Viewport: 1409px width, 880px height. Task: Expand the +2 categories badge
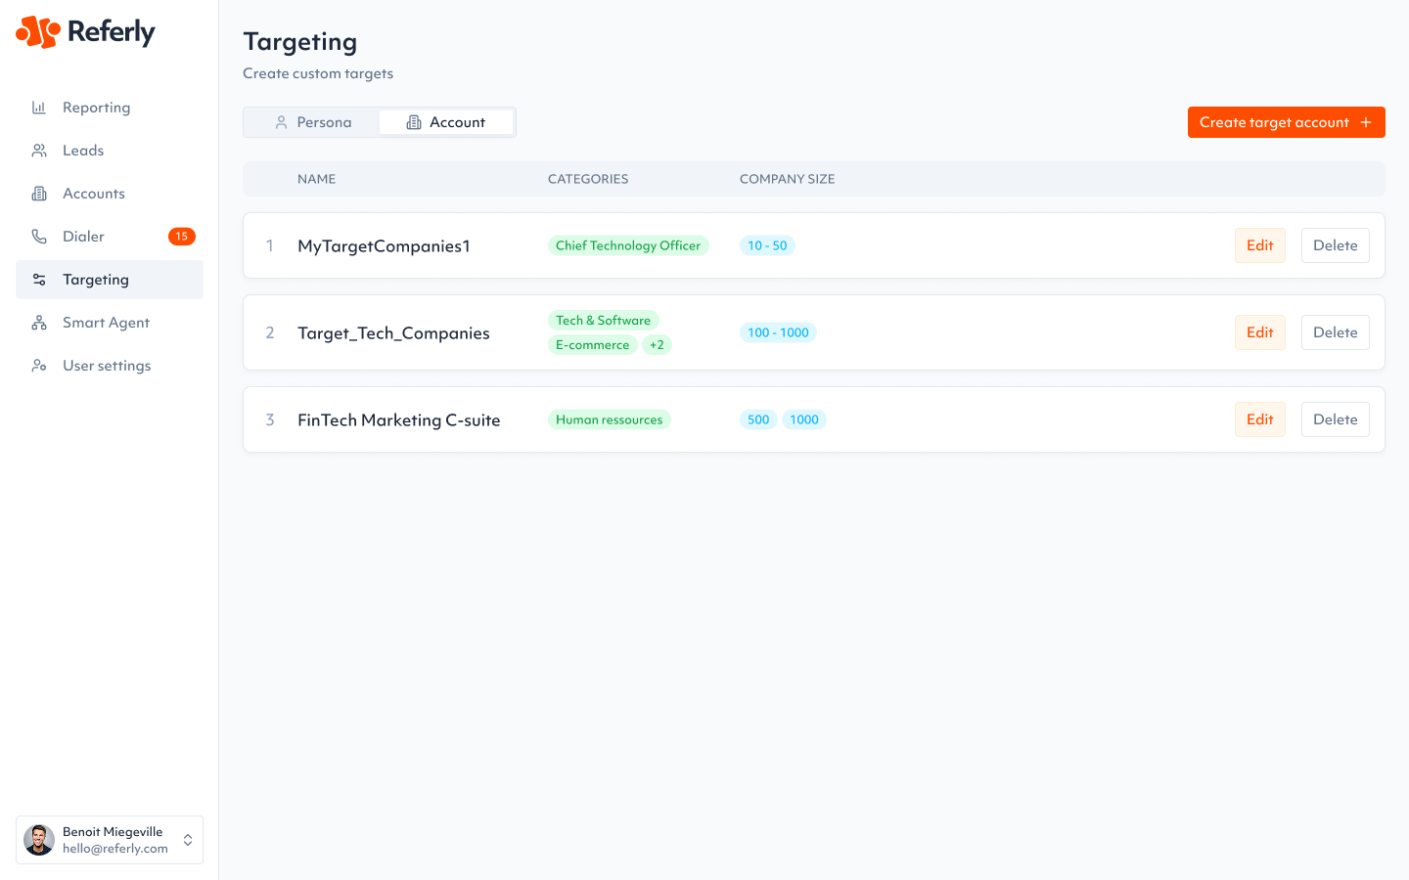[657, 345]
